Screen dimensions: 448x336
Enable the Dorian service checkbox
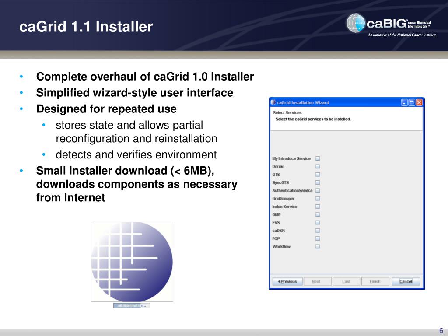coord(318,166)
